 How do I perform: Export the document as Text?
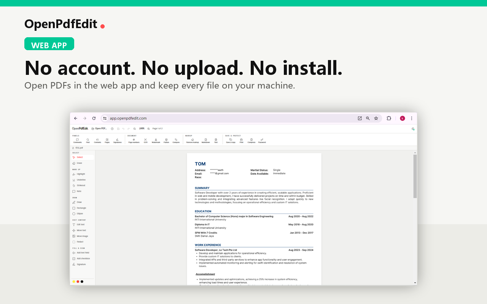pos(216,141)
